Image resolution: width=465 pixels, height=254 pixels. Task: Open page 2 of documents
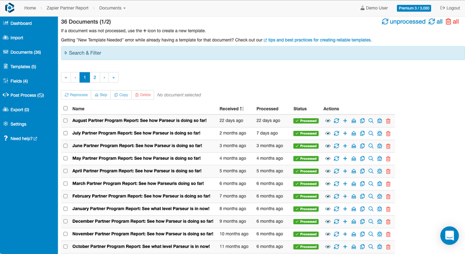click(95, 77)
